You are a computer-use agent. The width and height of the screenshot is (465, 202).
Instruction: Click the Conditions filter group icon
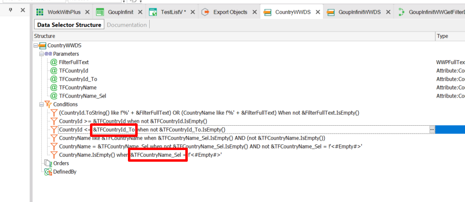[x=48, y=104]
